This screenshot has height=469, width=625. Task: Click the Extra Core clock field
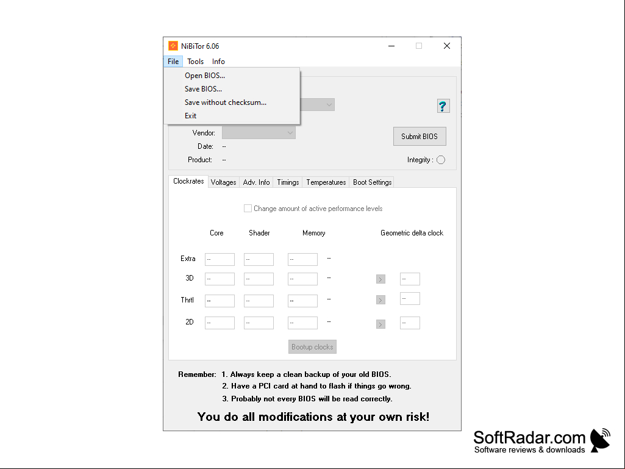(220, 259)
